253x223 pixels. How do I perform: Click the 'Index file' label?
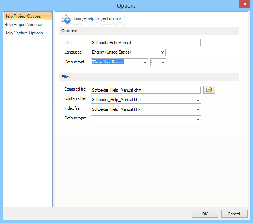(x=72, y=108)
